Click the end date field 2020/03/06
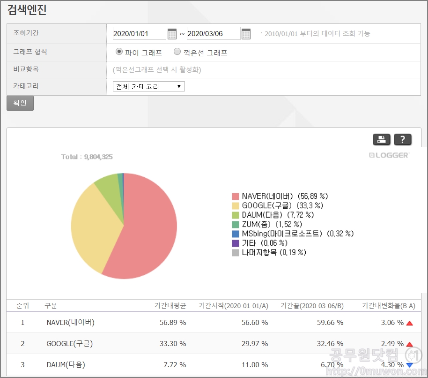This screenshot has height=378, width=428. [213, 33]
